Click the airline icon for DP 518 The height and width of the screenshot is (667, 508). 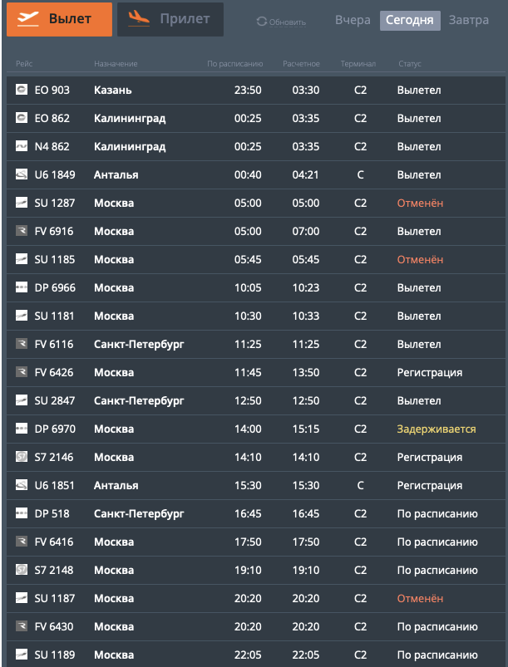22,513
